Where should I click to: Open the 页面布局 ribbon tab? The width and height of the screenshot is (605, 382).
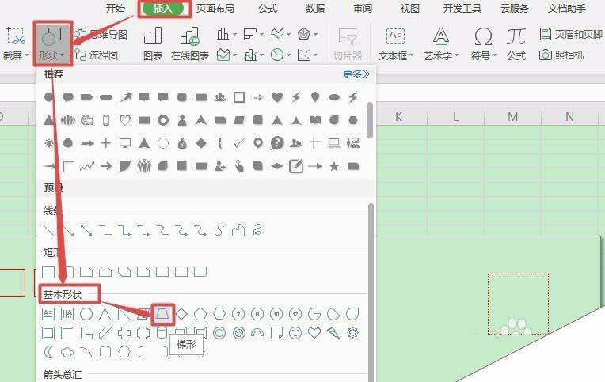(215, 9)
